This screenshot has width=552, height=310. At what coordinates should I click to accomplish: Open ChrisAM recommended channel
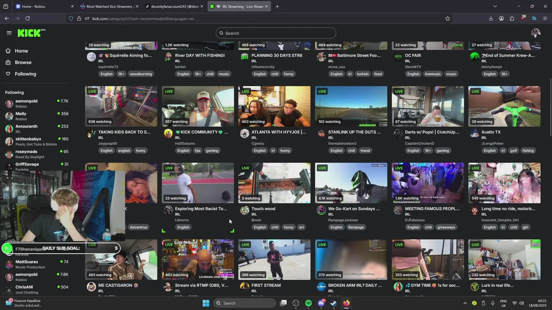[x=37, y=289]
